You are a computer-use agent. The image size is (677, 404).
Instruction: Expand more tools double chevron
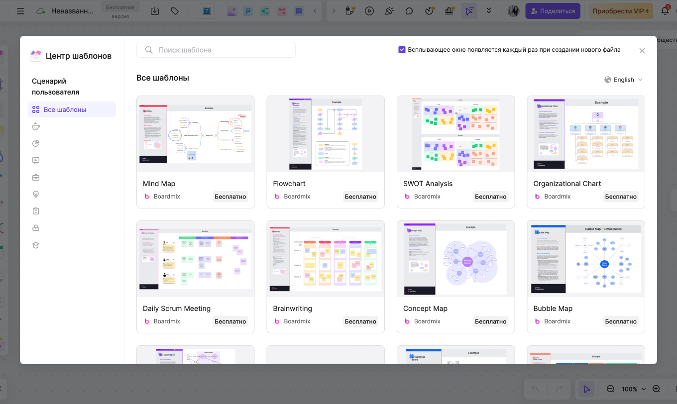489,11
